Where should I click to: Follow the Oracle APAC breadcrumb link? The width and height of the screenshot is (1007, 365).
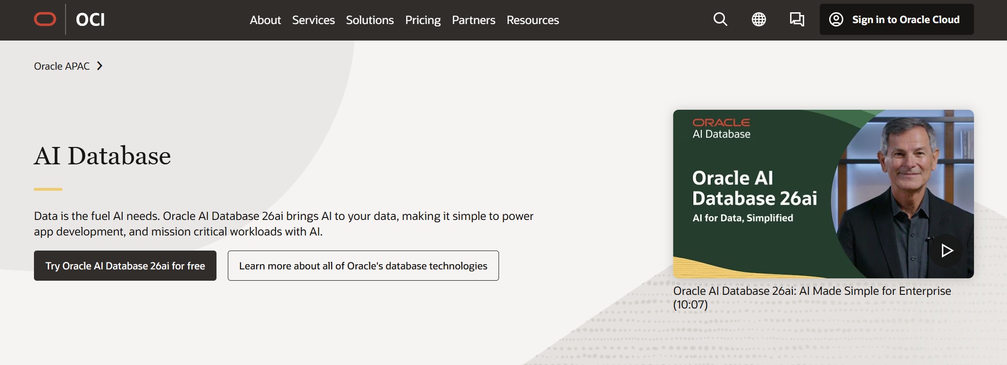[x=62, y=66]
